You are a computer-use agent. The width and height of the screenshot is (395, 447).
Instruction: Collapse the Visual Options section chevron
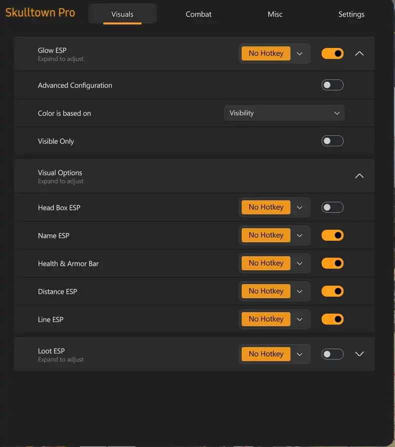(359, 176)
